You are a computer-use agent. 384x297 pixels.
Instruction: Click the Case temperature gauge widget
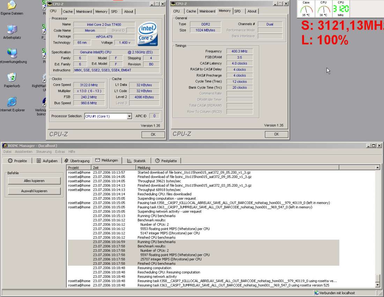coord(306,9)
